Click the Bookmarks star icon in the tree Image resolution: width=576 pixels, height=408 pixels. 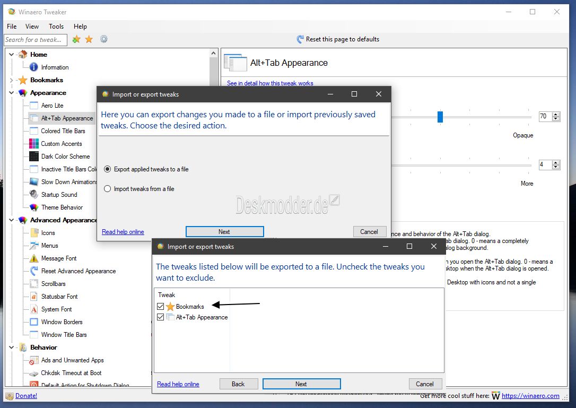[x=23, y=80]
